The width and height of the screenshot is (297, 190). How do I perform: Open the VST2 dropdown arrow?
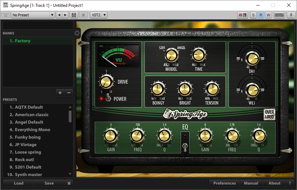coord(104,15)
